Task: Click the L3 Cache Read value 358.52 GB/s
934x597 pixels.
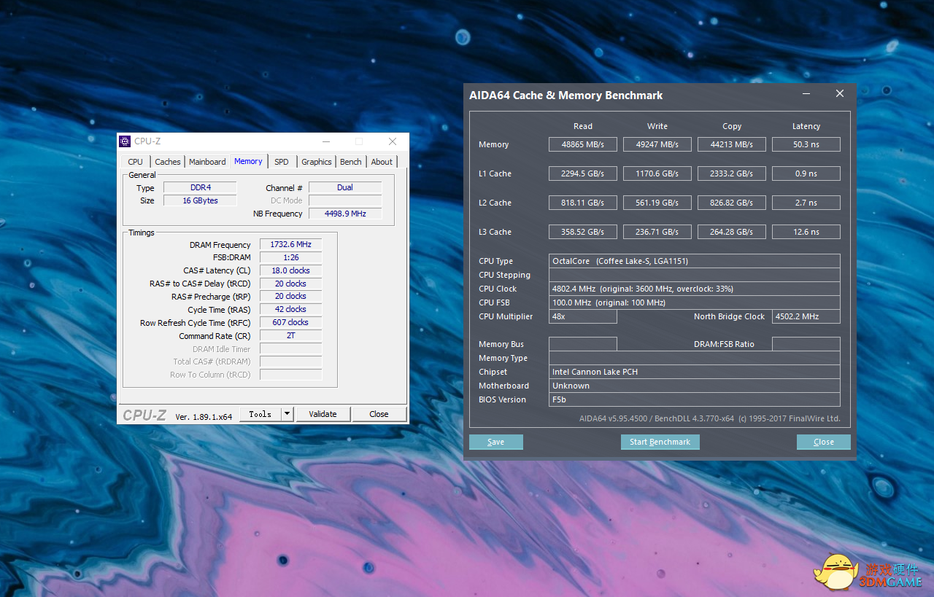Action: click(x=583, y=232)
